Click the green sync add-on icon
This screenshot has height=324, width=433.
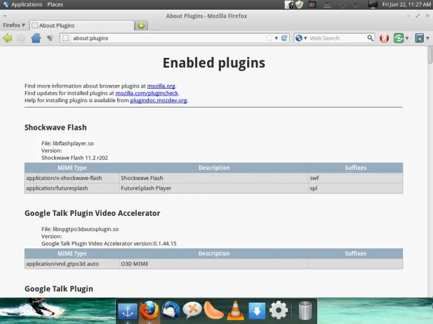398,38
